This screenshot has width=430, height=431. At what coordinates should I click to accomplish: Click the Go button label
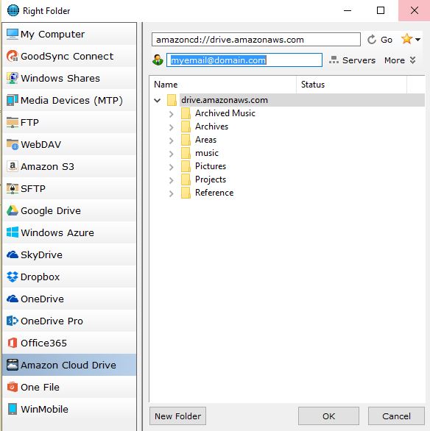pyautogui.click(x=387, y=40)
